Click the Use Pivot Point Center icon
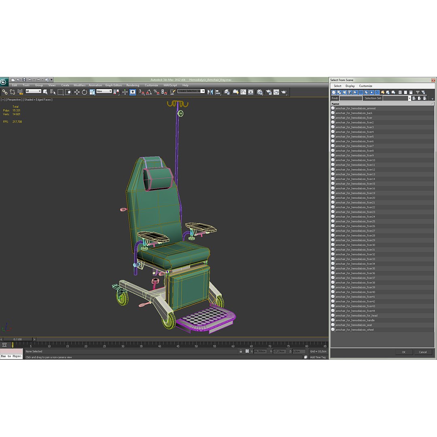Viewport: 437px width, 437px height. (117, 92)
